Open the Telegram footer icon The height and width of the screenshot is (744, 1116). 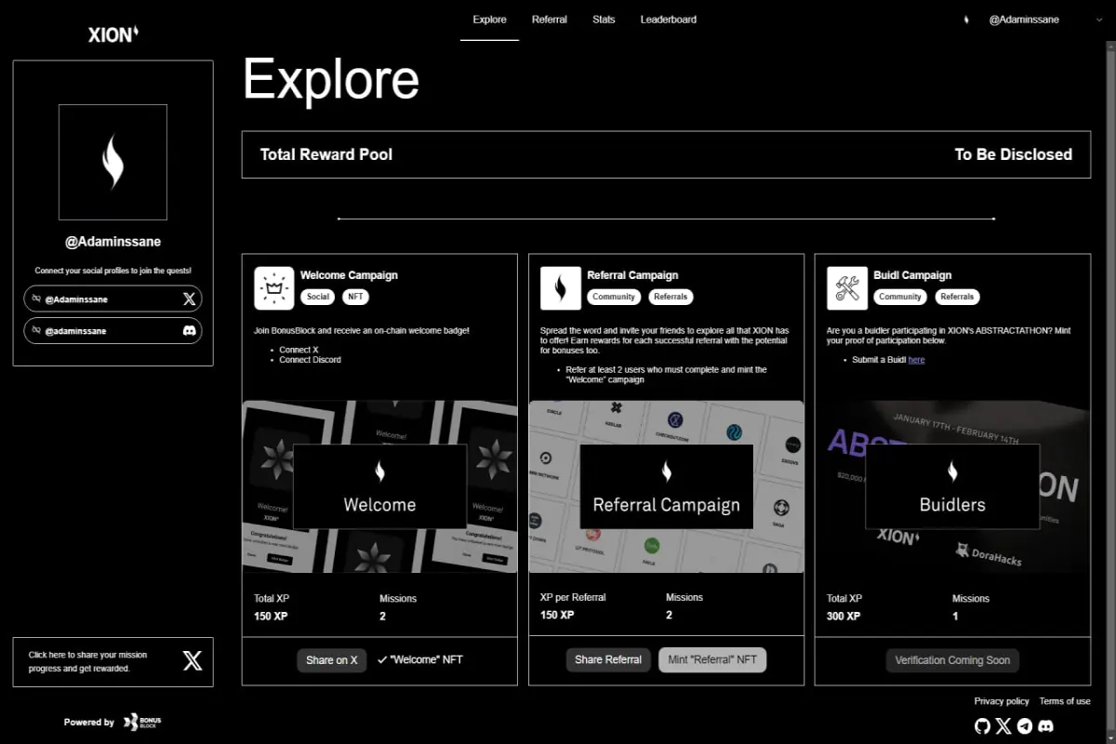click(1025, 725)
